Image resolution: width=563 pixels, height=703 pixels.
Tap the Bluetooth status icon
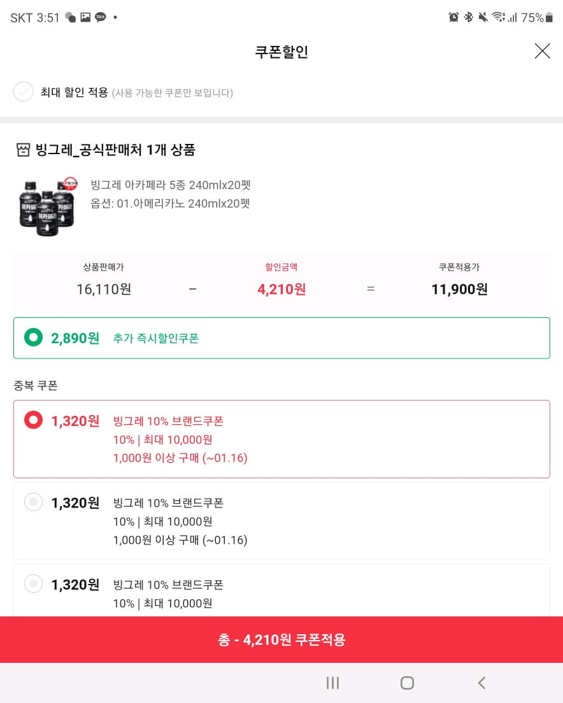click(x=468, y=17)
